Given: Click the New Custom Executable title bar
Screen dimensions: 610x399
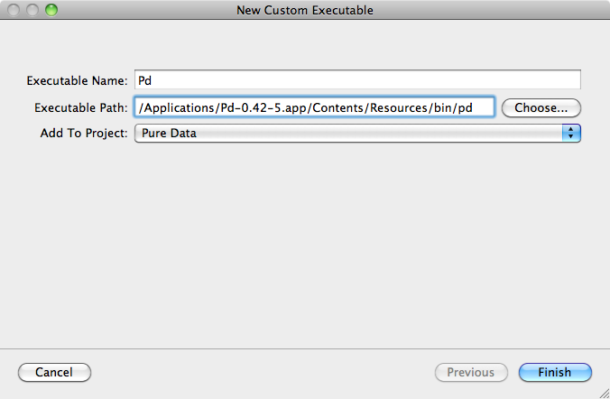Looking at the screenshot, I should coord(305,10).
